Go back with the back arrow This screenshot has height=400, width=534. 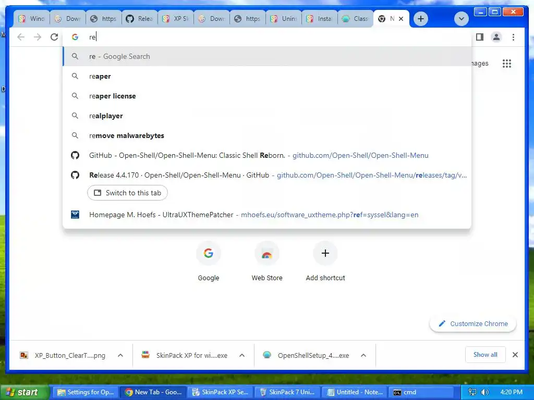21,37
